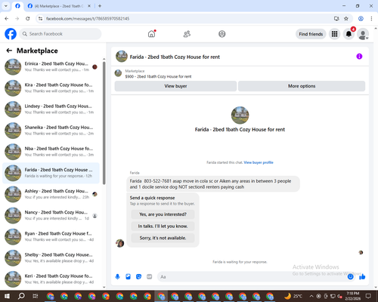Open the Facebook logo home link
The width and height of the screenshot is (378, 302).
(11, 34)
